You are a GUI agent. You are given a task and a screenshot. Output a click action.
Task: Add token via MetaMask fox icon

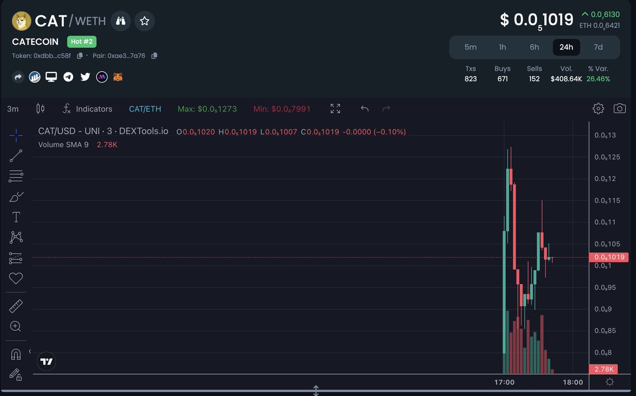pos(118,77)
